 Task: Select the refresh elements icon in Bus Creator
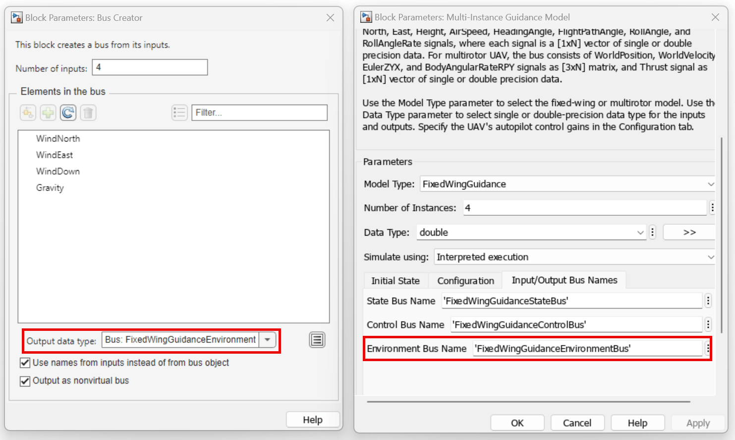68,113
